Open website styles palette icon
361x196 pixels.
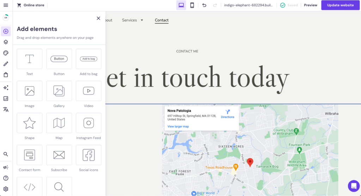pyautogui.click(x=6, y=53)
